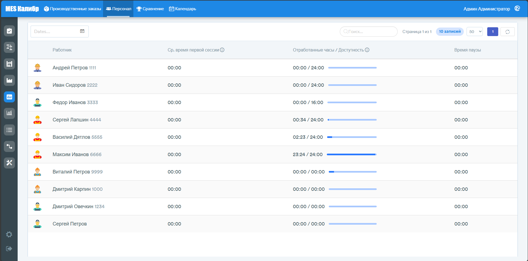Open the line chart analytics sidebar icon

click(x=9, y=113)
